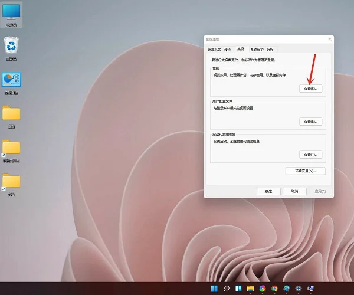The width and height of the screenshot is (354, 295).
Task: Click the administrator login notice text
Action: point(243,60)
